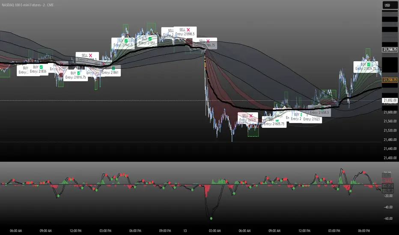Viewport: 399px width, 235px height.
Task: Click red X icon on Entry 21786.75 label
Action: coord(208,41)
